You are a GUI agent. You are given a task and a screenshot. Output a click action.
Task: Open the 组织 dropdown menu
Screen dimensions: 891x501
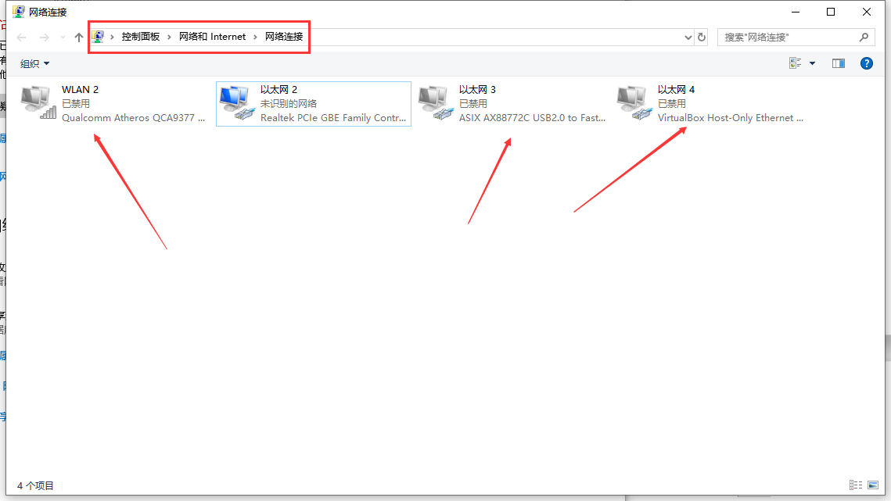pyautogui.click(x=35, y=63)
